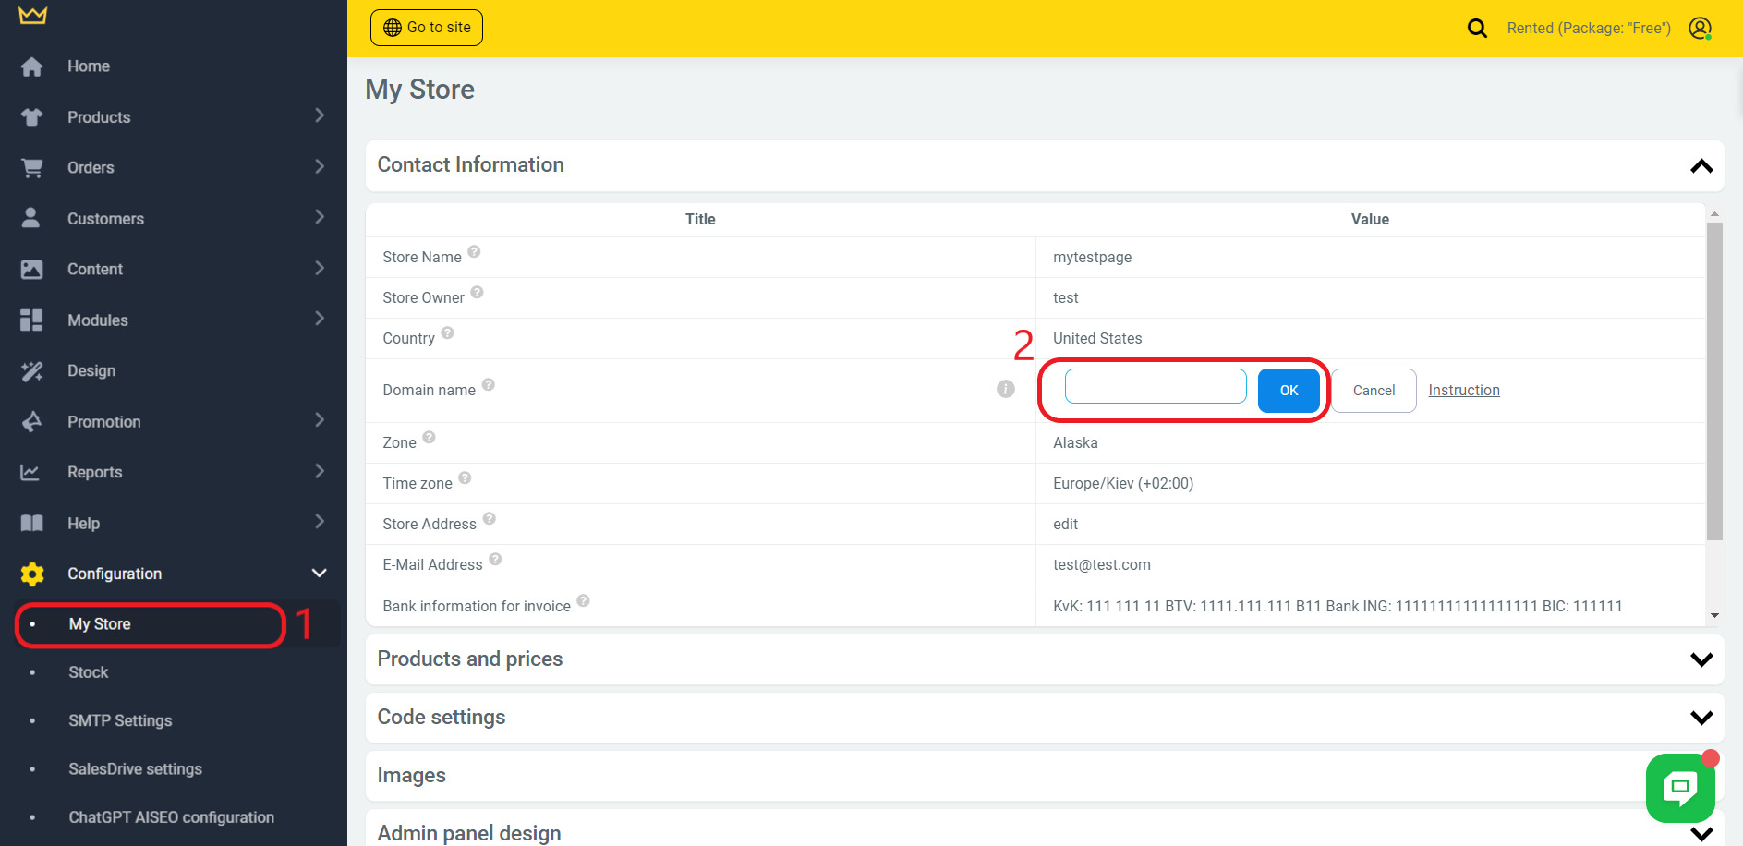Click the help icon beside Time zone
Screen dimensions: 1743x846
(x=465, y=478)
